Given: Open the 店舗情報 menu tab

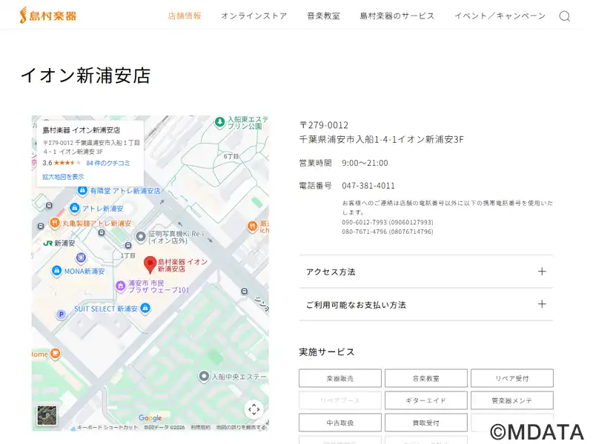Looking at the screenshot, I should click(x=185, y=16).
